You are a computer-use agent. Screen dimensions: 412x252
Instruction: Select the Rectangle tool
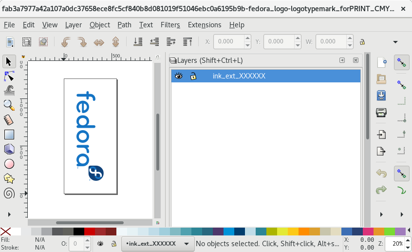tap(9, 135)
